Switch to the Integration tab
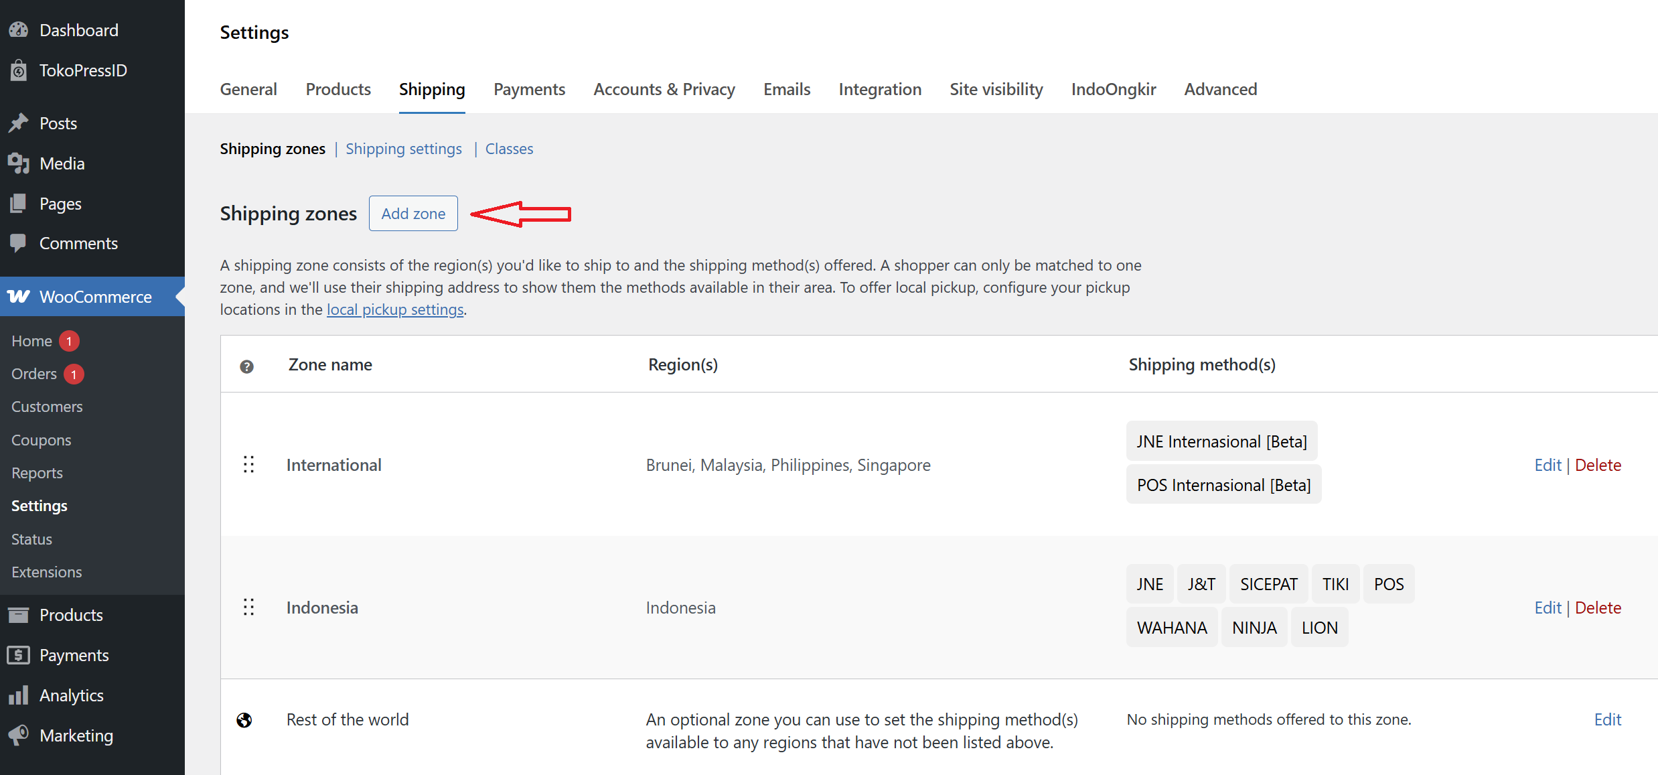The image size is (1658, 775). coord(880,89)
